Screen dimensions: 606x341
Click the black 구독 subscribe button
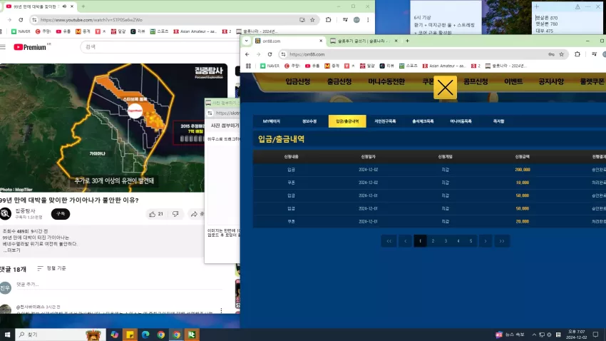tap(61, 214)
